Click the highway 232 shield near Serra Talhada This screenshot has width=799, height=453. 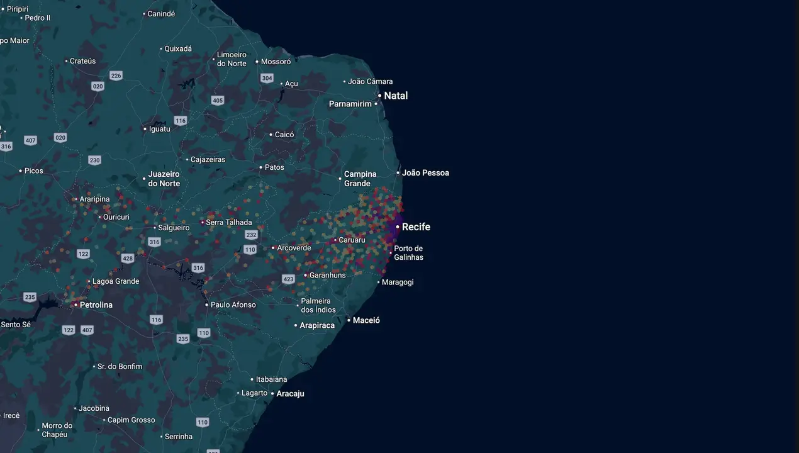[251, 235]
